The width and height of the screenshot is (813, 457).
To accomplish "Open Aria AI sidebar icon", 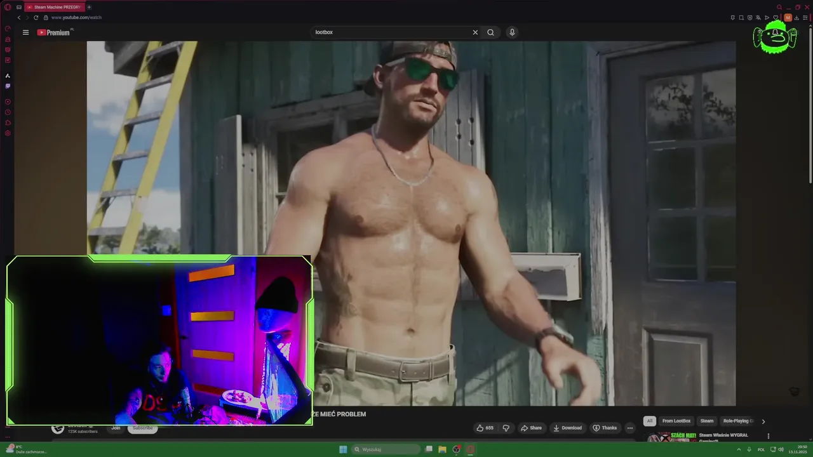I will point(8,76).
